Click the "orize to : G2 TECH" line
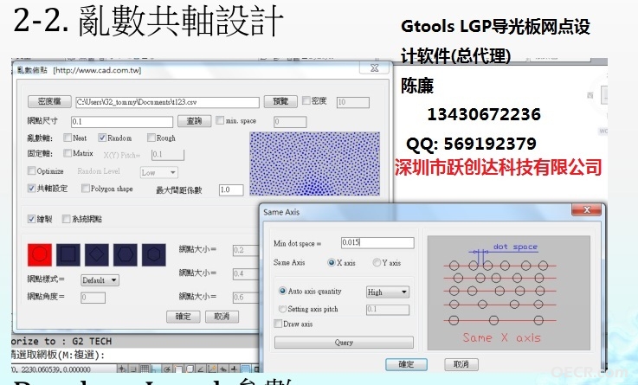This screenshot has height=385, width=638. pos(61,341)
